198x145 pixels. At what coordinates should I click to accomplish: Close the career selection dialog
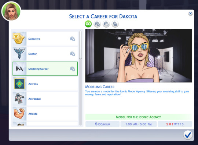(x=190, y=13)
